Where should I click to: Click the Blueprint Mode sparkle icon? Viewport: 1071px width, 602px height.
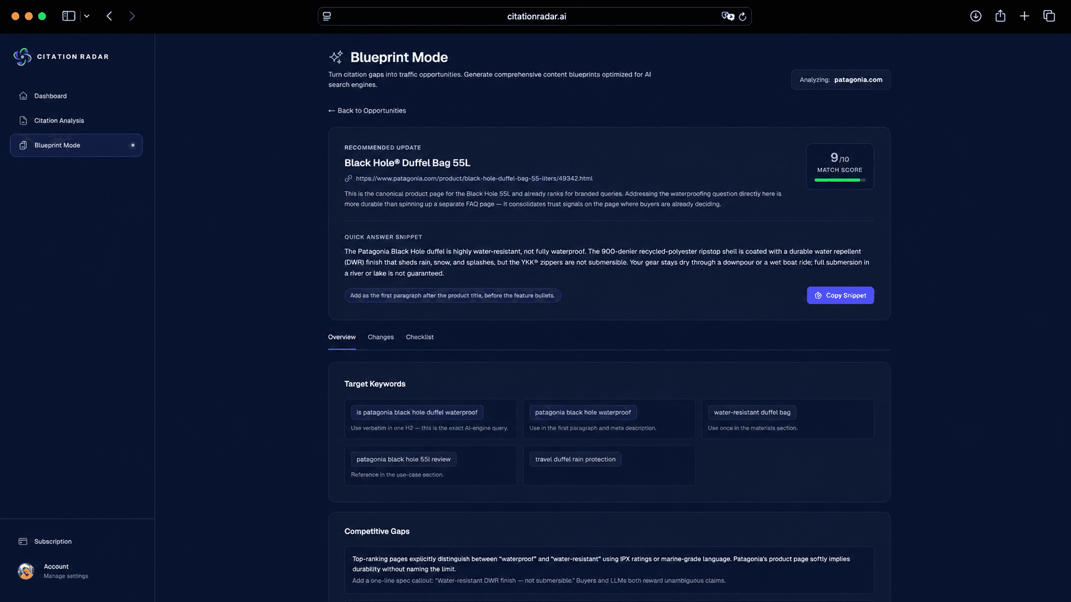[336, 57]
